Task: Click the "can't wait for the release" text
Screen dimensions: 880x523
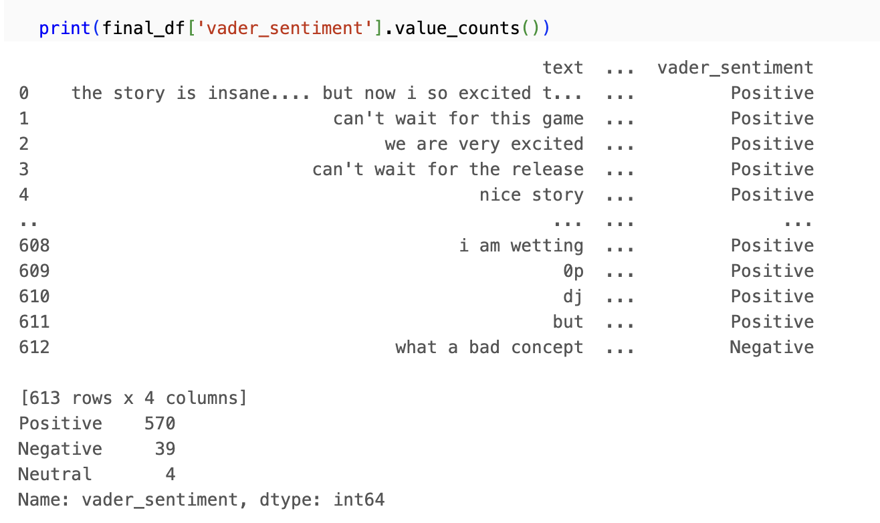Action: pos(447,169)
